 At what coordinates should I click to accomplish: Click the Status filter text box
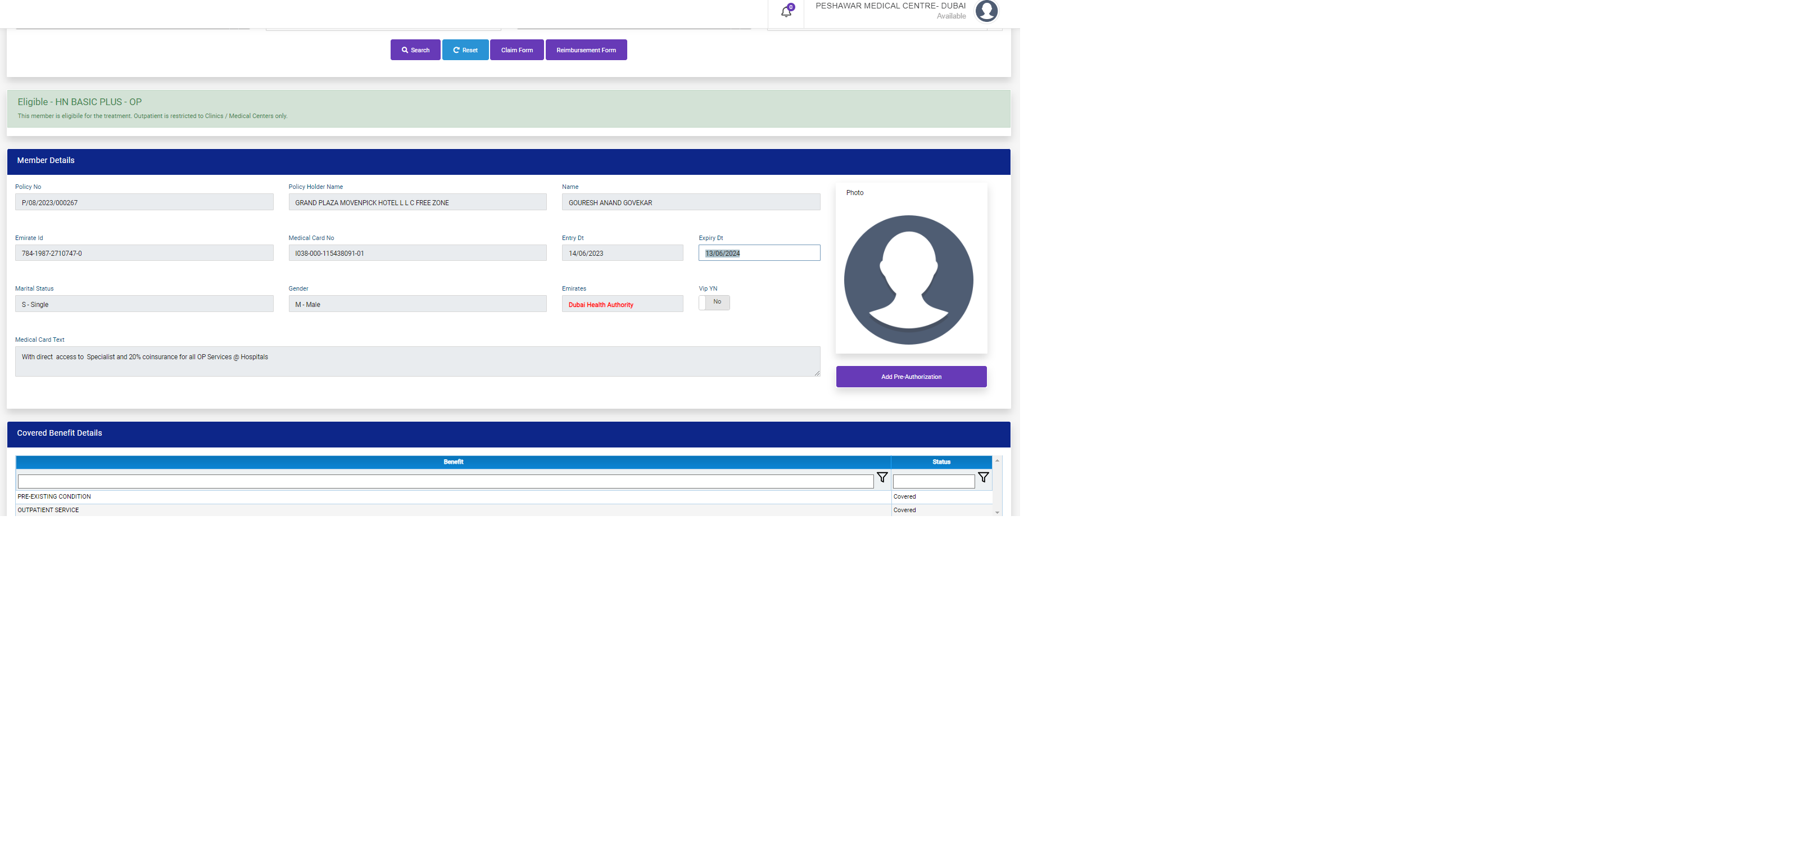point(933,481)
